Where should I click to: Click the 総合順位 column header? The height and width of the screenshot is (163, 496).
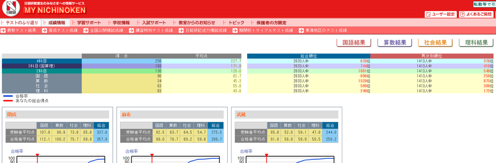pos(308,56)
